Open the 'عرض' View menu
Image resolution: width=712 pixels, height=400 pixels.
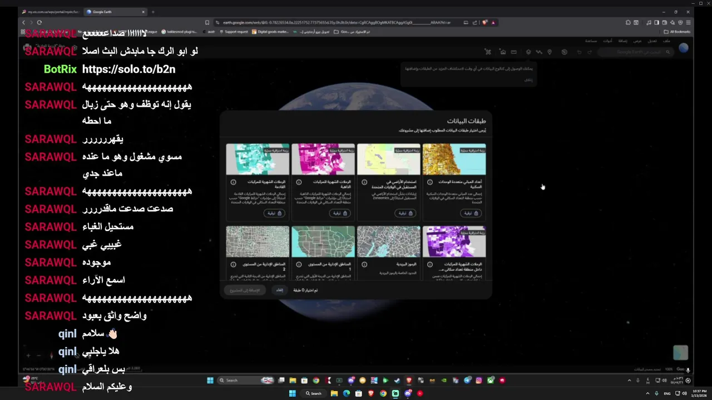click(637, 41)
